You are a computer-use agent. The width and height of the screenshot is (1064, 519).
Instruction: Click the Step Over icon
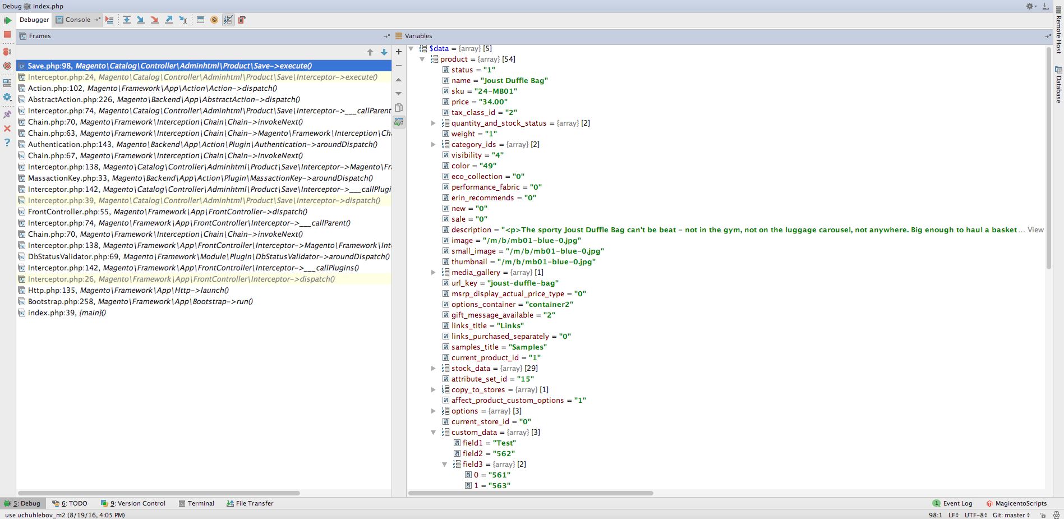(127, 20)
